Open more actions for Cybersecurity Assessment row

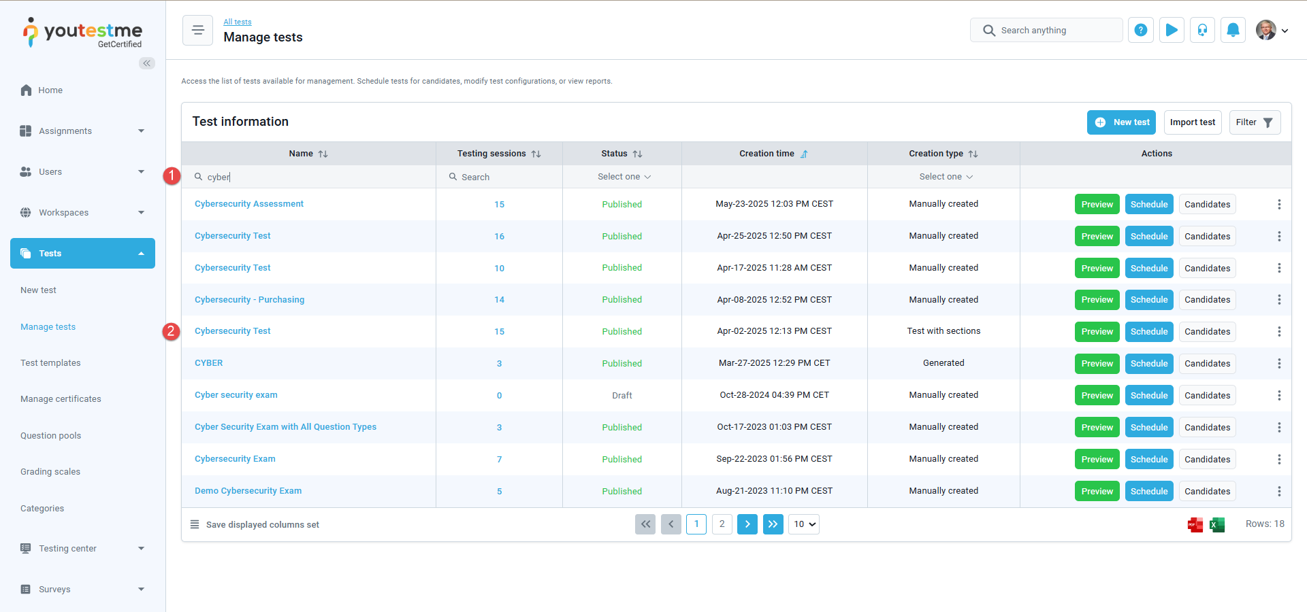click(x=1279, y=204)
